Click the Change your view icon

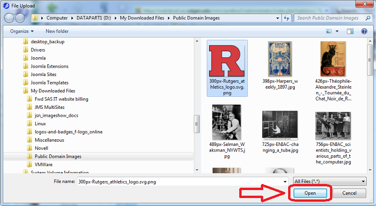pos(329,31)
